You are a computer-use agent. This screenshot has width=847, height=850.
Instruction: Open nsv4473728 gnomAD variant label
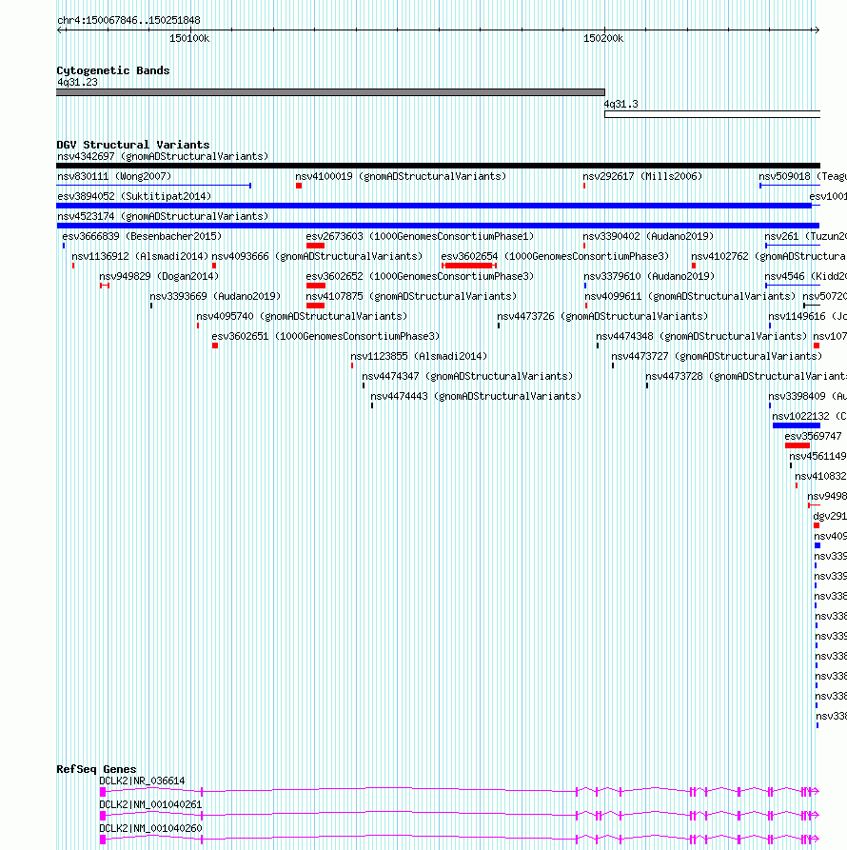(746, 377)
